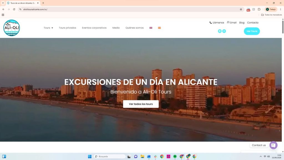This screenshot has width=284, height=160.
Task: Reload the page with the refresh icon
Action: (14, 9)
